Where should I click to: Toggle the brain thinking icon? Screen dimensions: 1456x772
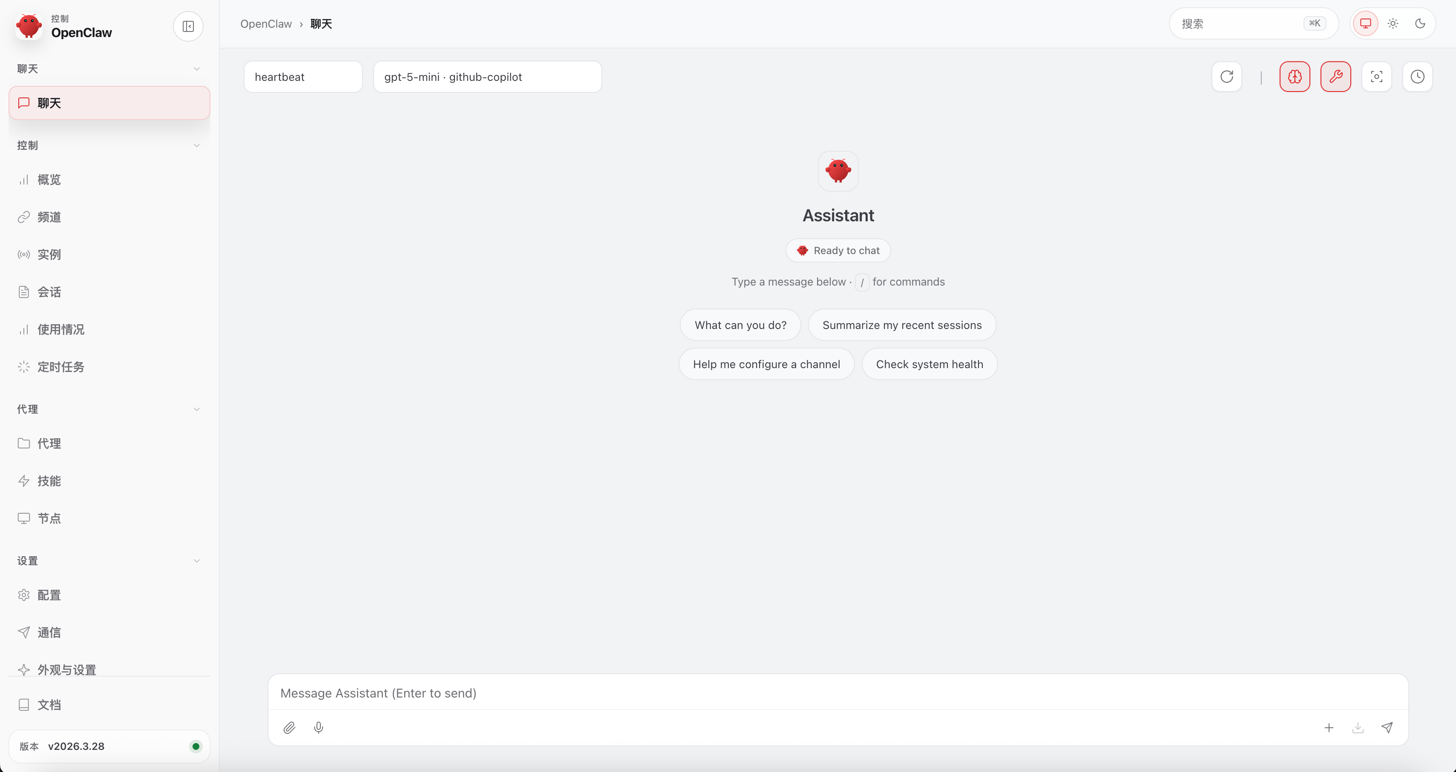pyautogui.click(x=1295, y=77)
